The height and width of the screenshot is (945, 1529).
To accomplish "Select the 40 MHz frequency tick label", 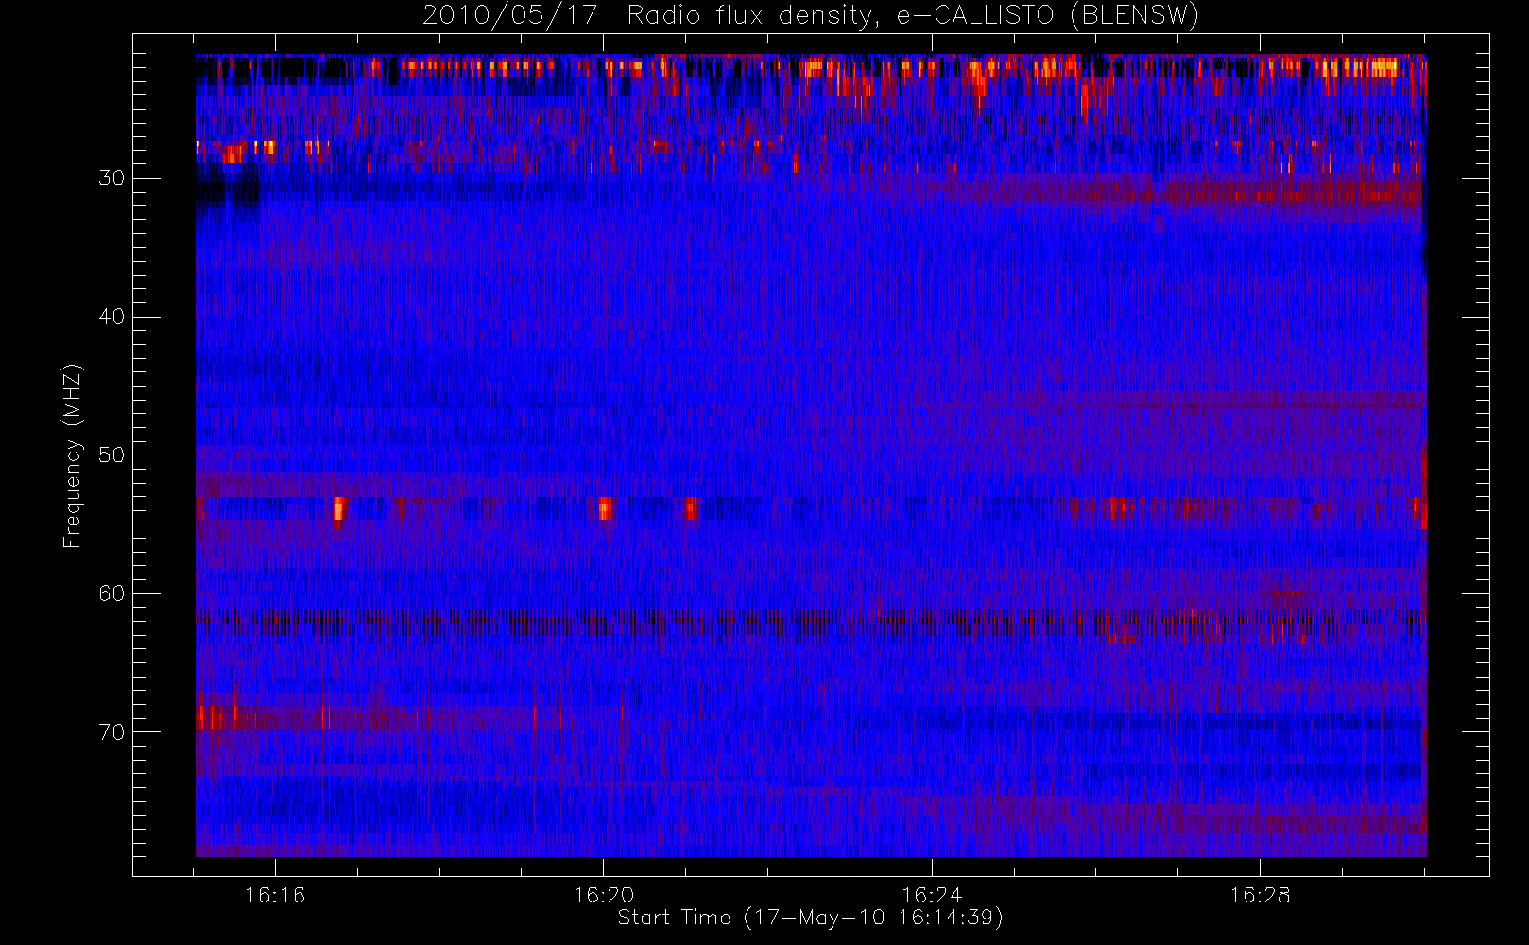I will pyautogui.click(x=112, y=317).
